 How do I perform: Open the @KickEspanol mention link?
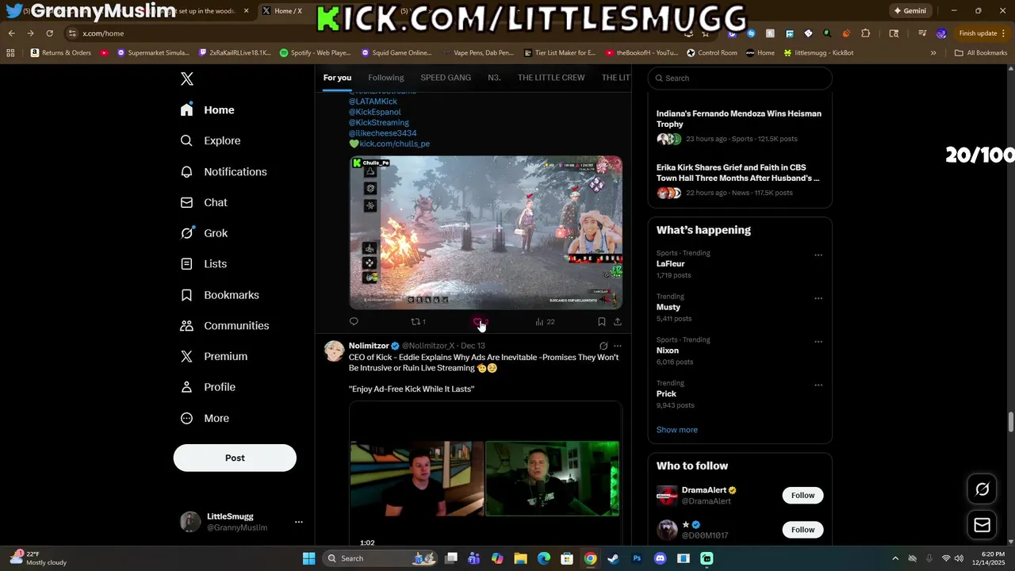375,112
